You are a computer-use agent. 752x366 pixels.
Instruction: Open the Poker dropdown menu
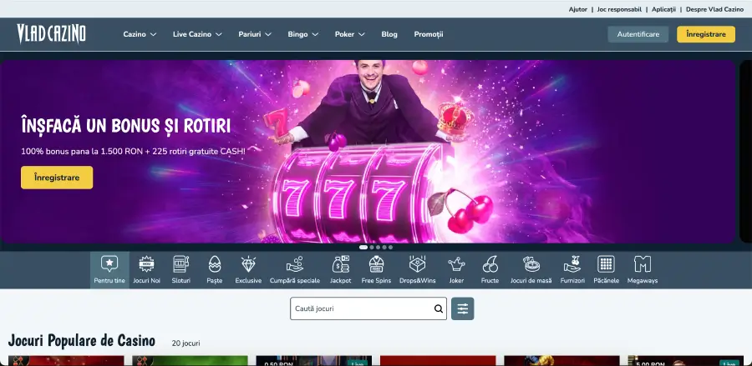(x=349, y=34)
